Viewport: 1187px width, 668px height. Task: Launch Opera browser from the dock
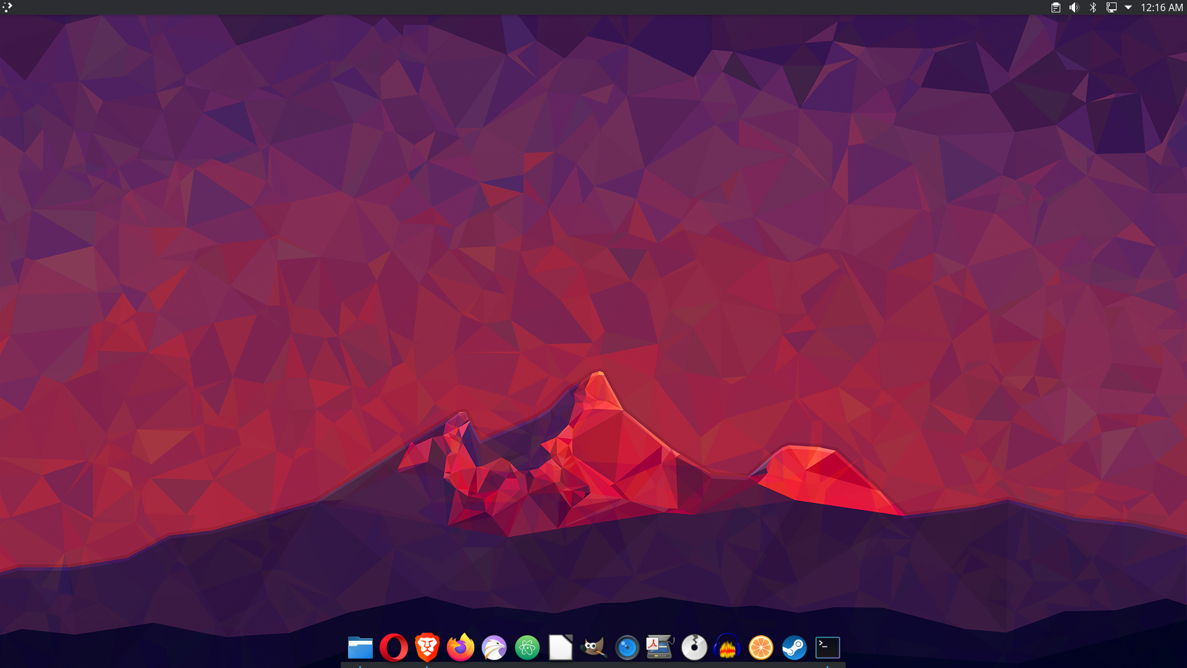394,648
